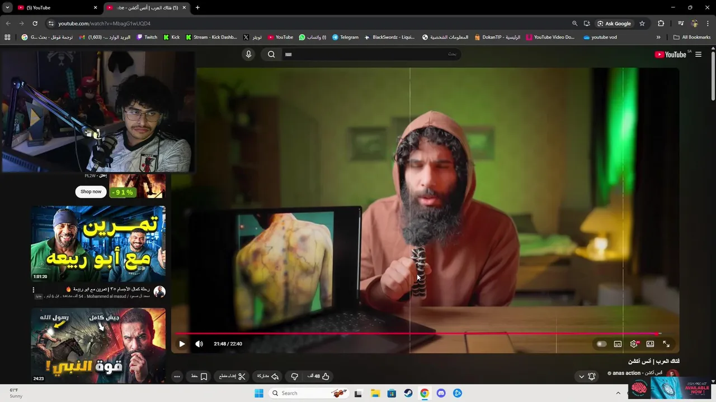Viewport: 716px width, 402px height.
Task: Expand the system tray hidden icons
Action: (x=618, y=393)
